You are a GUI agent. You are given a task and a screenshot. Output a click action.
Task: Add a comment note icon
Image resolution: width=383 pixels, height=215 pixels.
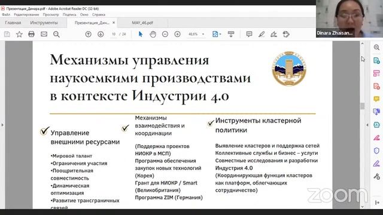pyautogui.click(x=249, y=34)
